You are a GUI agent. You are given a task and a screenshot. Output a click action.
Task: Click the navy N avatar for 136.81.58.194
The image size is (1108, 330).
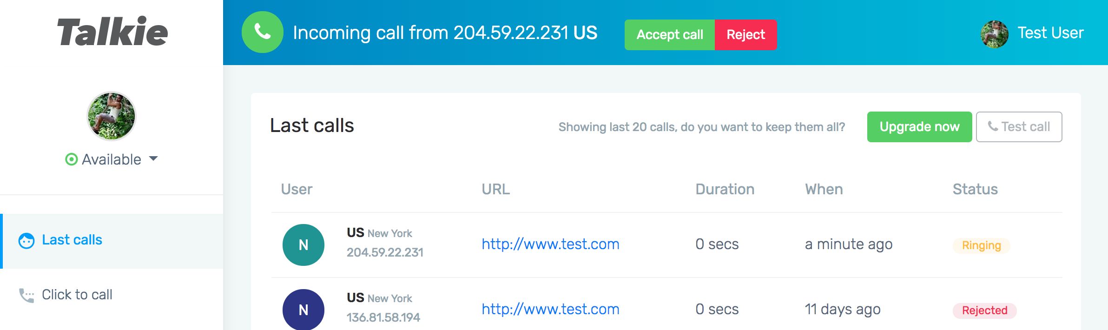[x=303, y=310]
